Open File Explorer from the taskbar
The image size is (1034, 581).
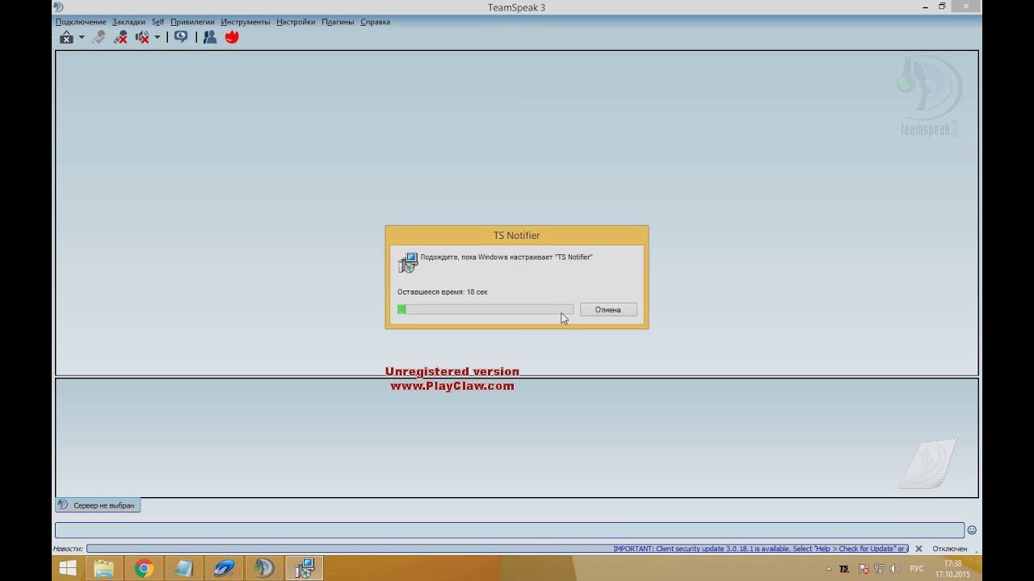(104, 569)
